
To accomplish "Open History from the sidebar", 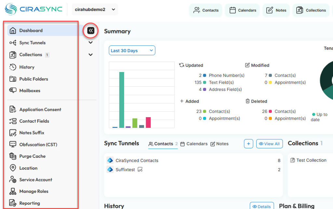I will tap(27, 67).
